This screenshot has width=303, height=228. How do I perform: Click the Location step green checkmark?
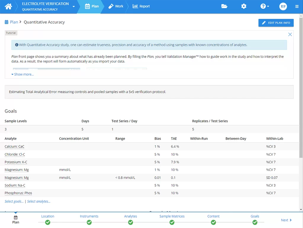pos(48,222)
